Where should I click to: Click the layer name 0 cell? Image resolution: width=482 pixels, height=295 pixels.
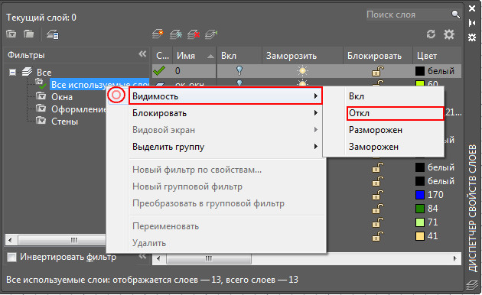click(x=194, y=71)
